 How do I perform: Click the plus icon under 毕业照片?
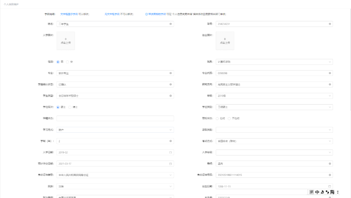tap(225, 39)
